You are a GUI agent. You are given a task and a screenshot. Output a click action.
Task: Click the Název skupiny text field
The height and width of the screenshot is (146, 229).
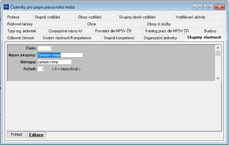click(x=60, y=55)
